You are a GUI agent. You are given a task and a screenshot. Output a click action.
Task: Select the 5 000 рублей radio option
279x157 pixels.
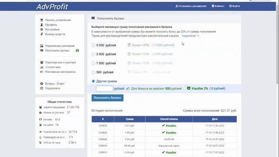pyautogui.click(x=93, y=45)
